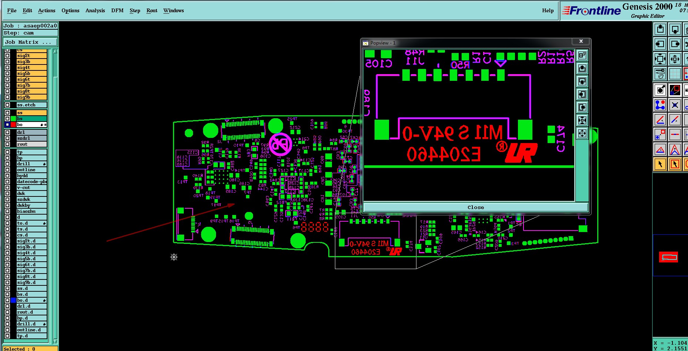
Task: Select the blue square to red square tool
Action: [660, 135]
